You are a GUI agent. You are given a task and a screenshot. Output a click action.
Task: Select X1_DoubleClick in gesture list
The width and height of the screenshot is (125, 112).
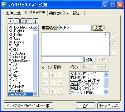coord(21,27)
